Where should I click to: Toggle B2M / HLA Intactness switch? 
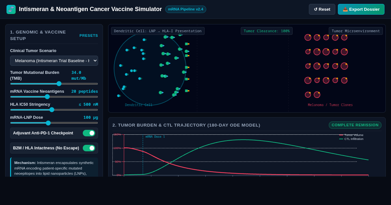click(89, 148)
